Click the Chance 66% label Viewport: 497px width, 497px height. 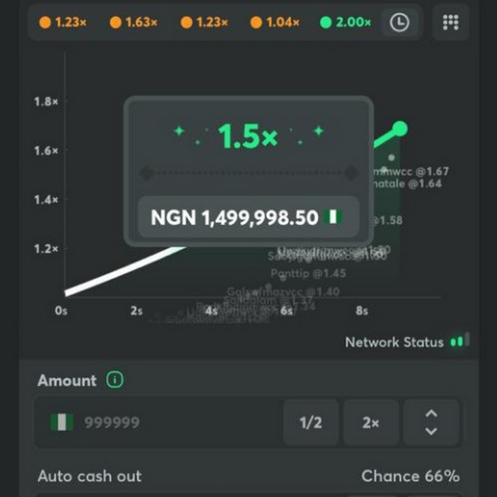[x=410, y=476]
